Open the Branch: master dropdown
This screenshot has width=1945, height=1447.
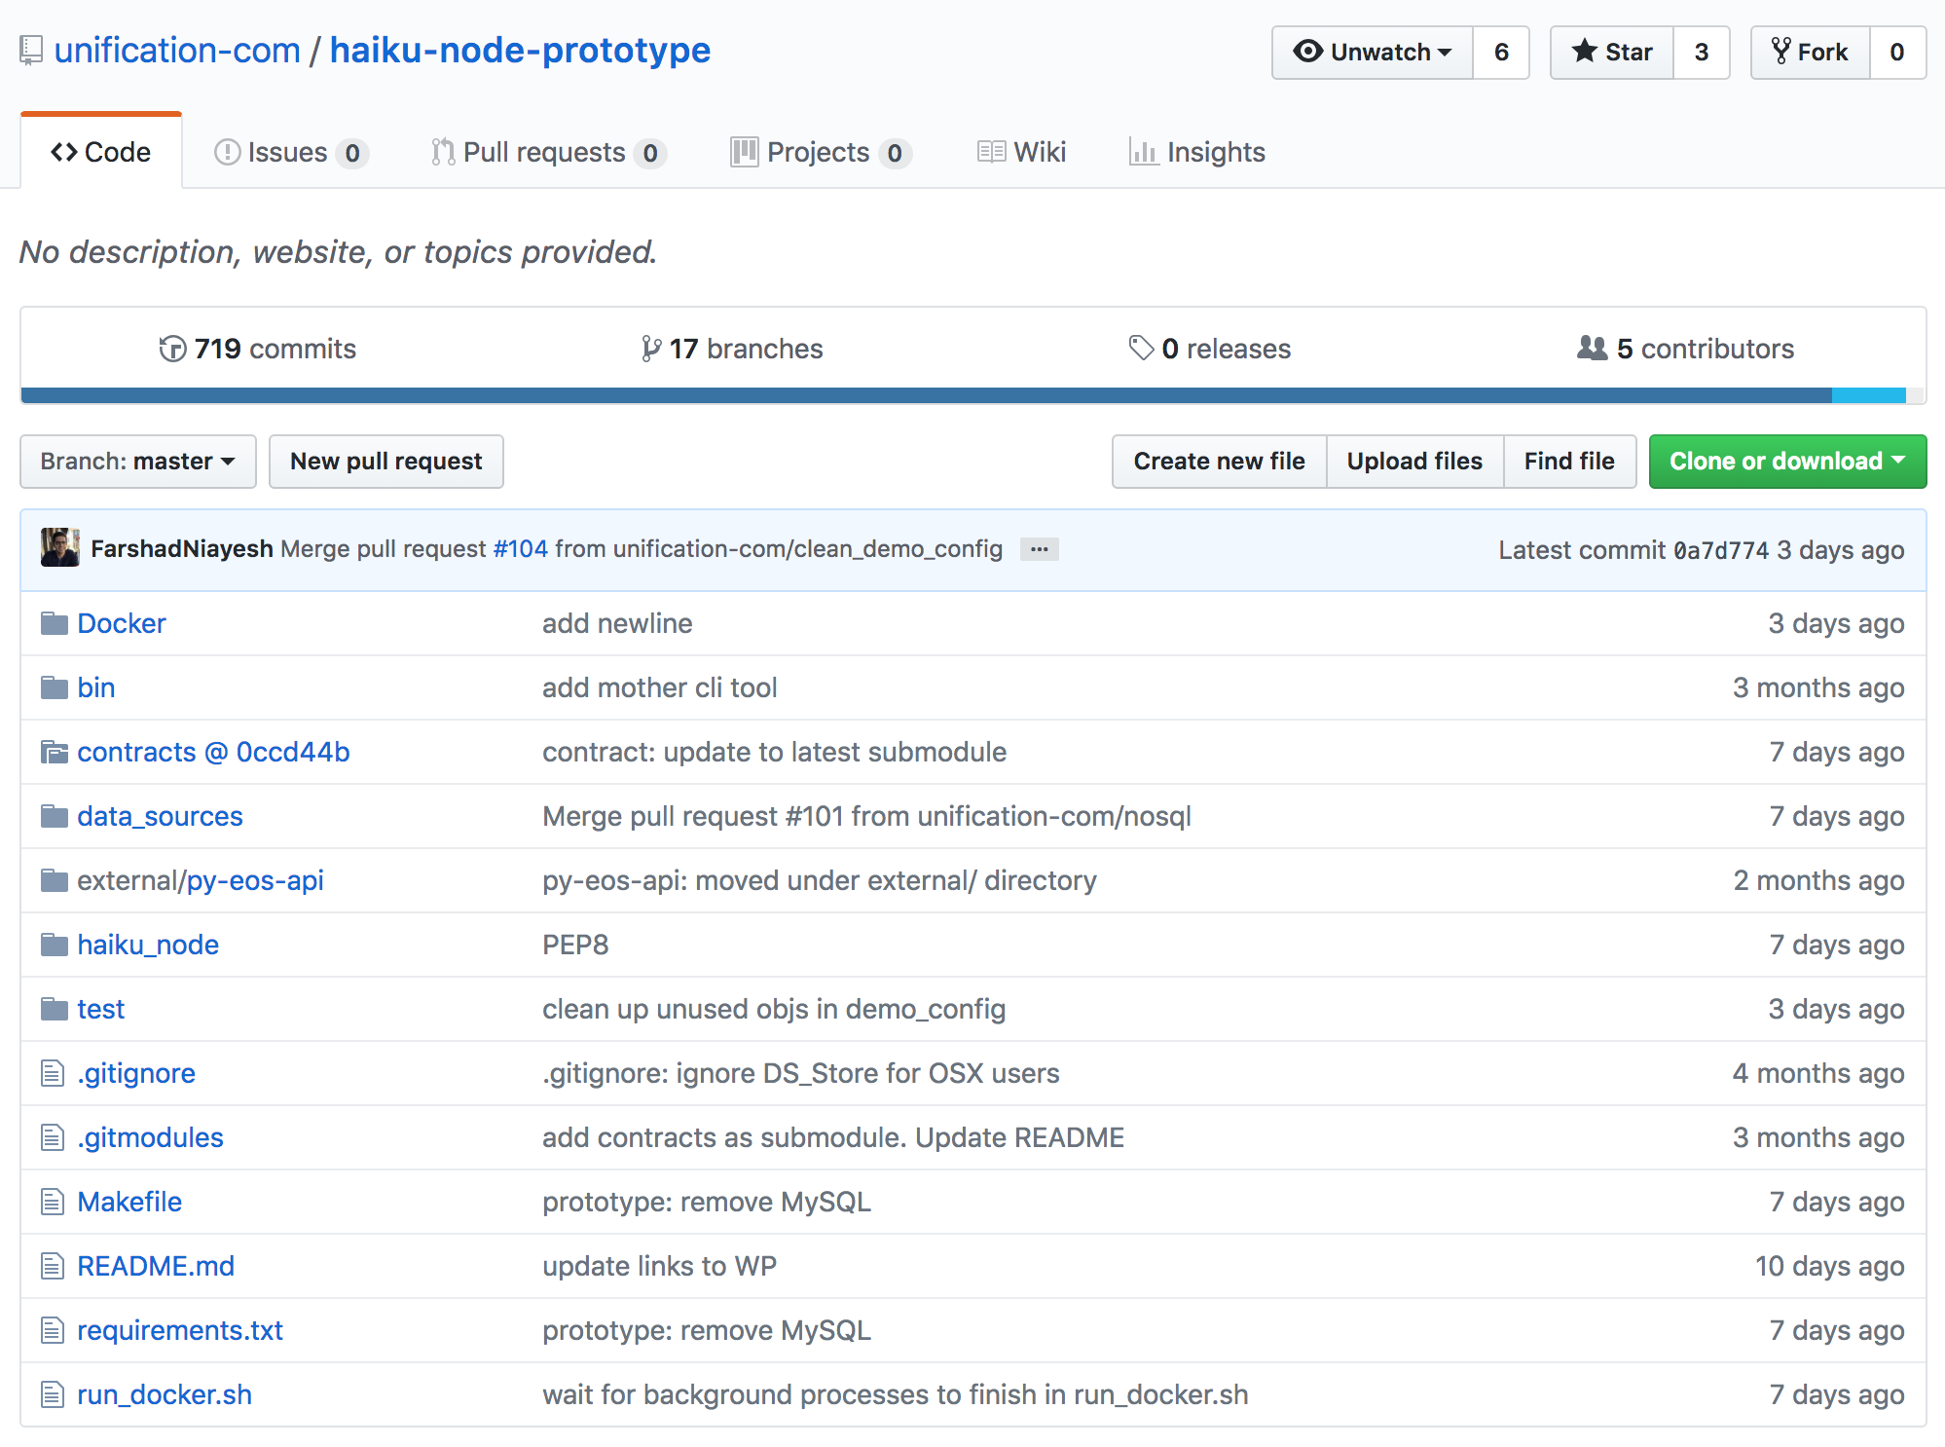138,462
